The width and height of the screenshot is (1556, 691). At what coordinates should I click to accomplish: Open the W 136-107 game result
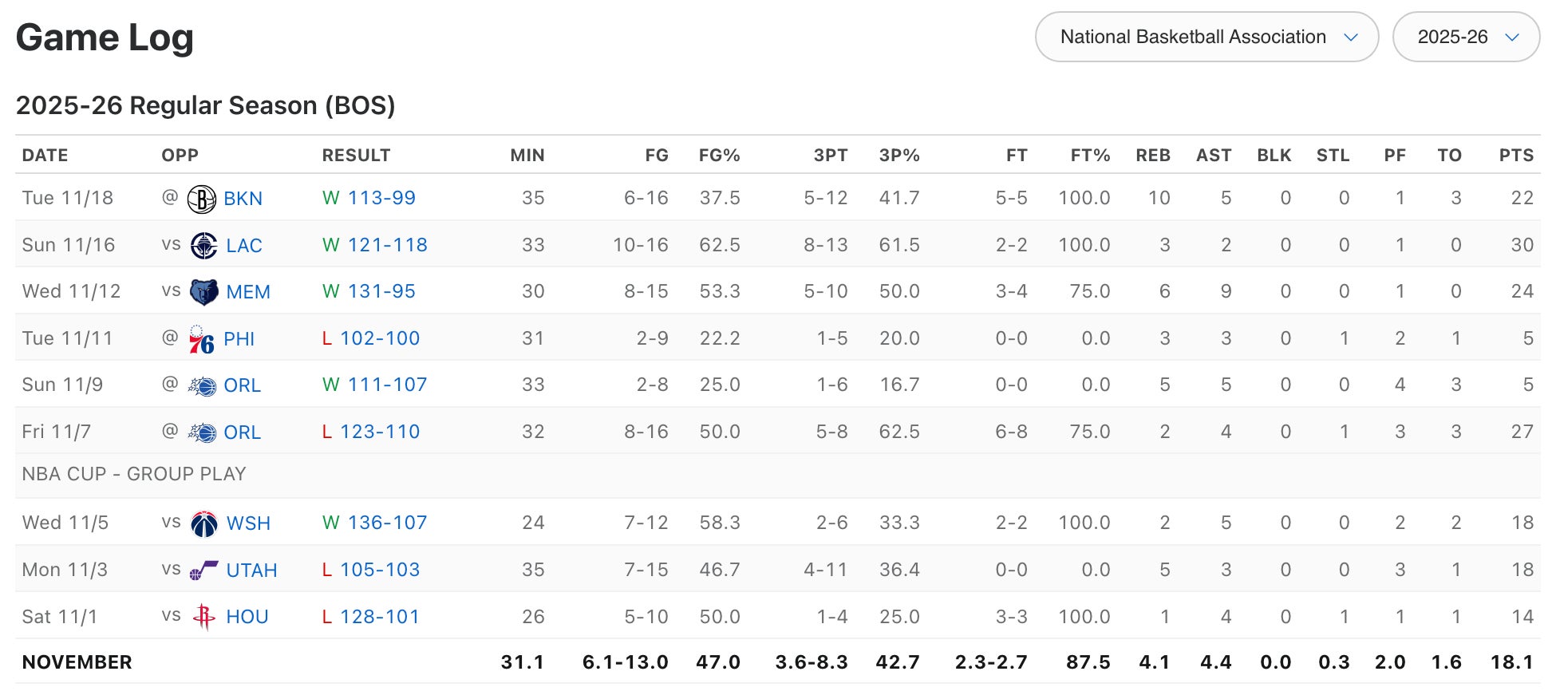tap(387, 523)
